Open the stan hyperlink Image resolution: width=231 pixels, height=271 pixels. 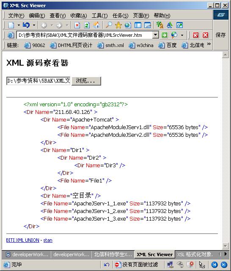[x=48, y=240]
